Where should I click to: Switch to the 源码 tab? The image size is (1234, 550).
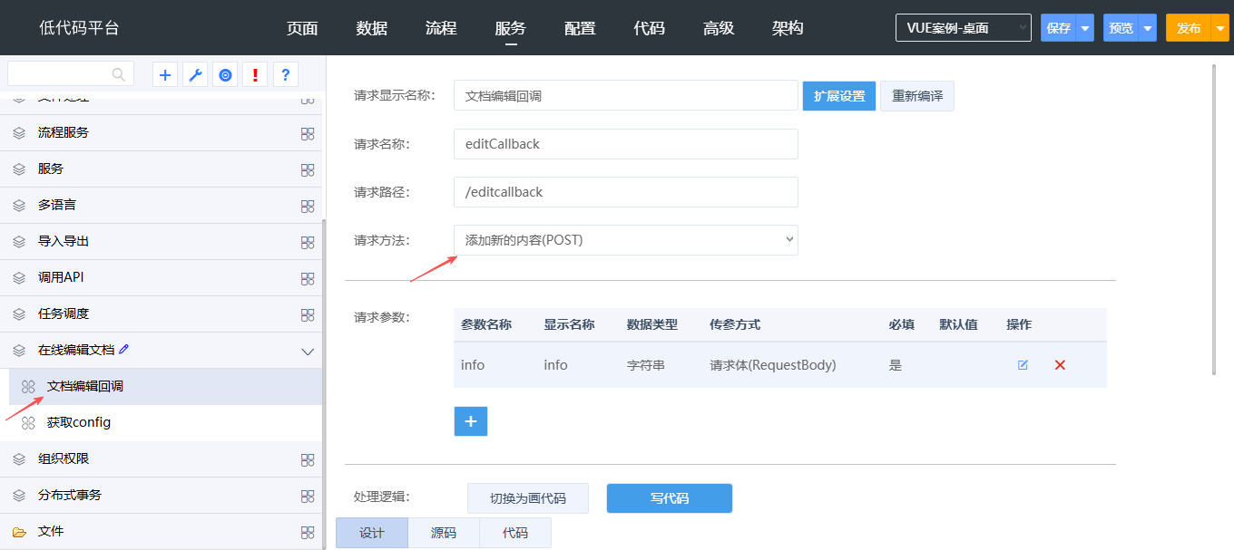444,533
